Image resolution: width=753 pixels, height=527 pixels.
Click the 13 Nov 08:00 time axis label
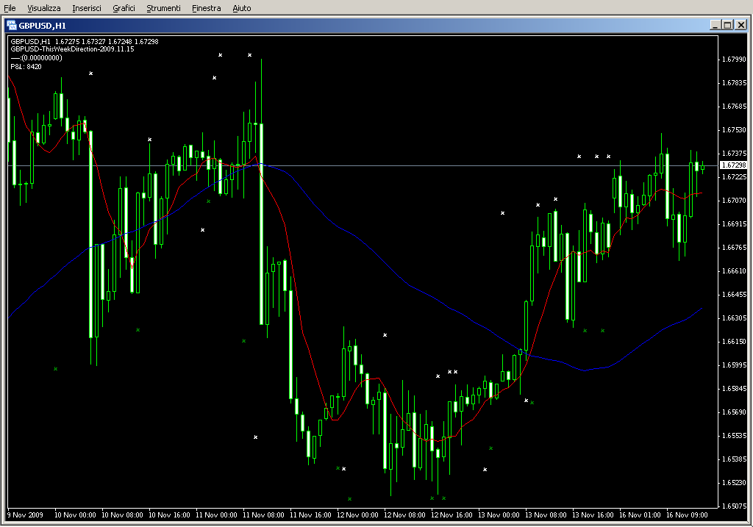(546, 515)
